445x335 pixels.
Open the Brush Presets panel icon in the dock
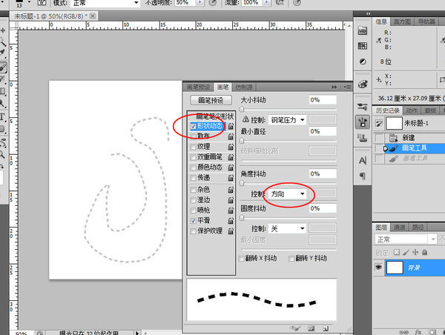point(363,107)
